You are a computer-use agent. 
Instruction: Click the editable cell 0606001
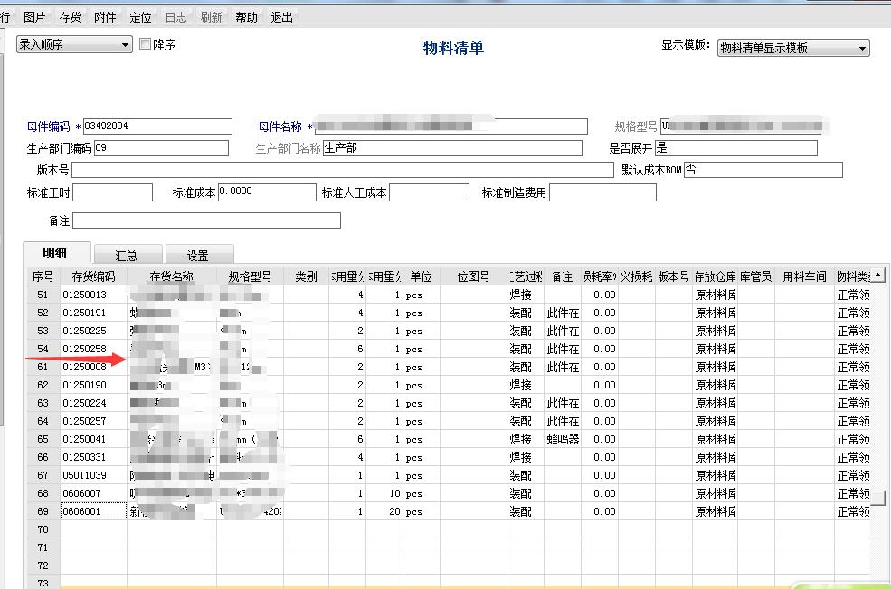94,511
